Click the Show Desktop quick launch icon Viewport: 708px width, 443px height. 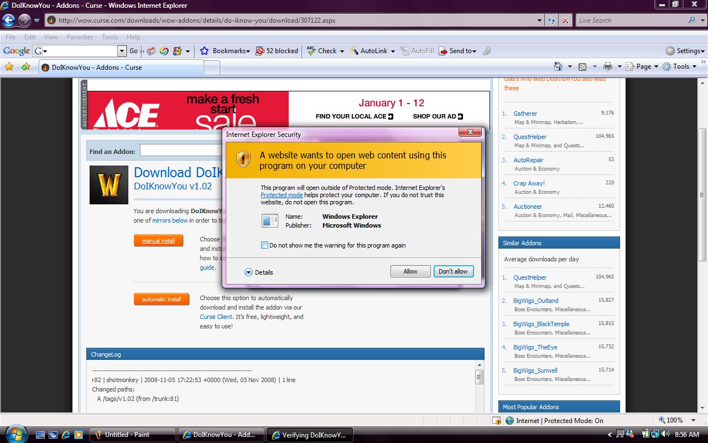tap(41, 435)
